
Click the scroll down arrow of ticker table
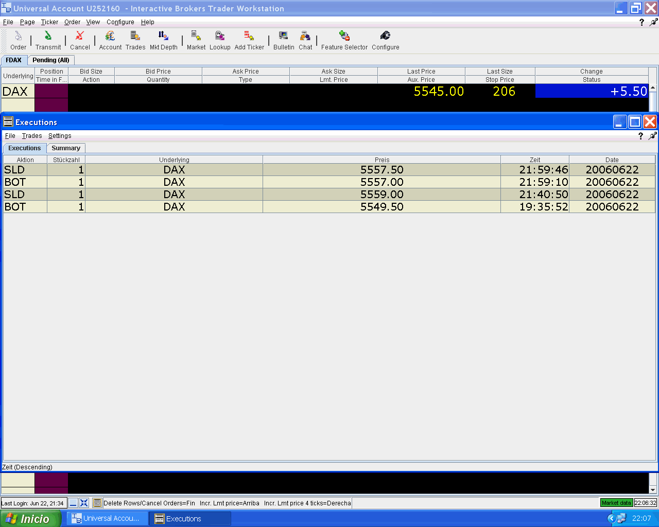(653, 490)
